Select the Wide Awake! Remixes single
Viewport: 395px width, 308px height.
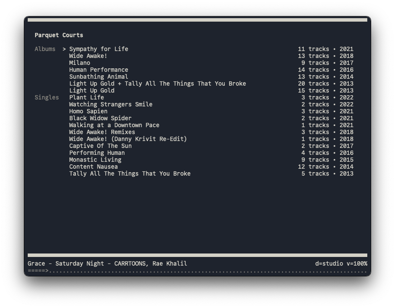click(102, 132)
